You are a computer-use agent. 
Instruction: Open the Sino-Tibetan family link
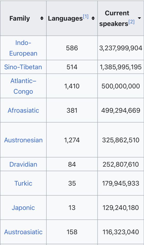23,67
